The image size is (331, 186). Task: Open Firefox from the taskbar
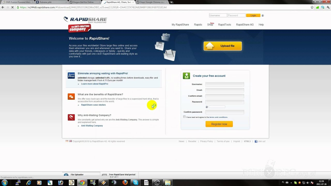click(125, 183)
